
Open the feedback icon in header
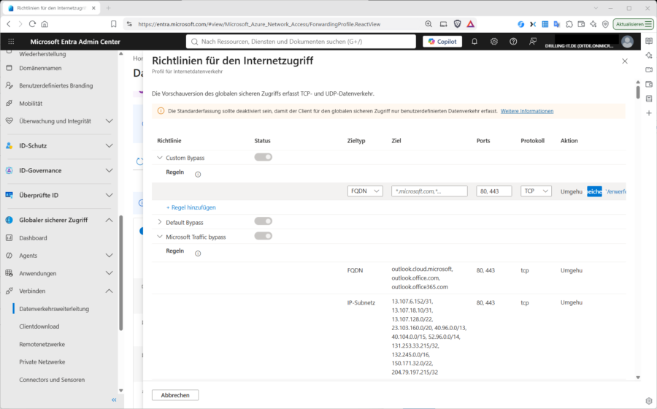[533, 42]
